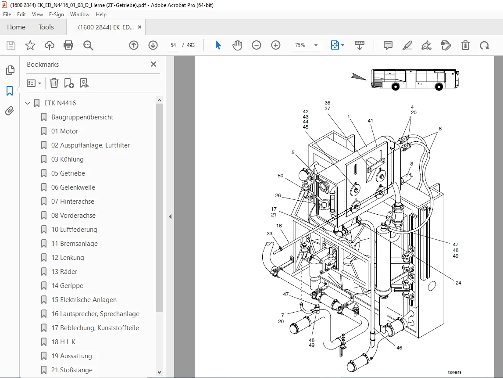
Task: Open 15 Elektrische Anlagen bookmark
Action: (84, 300)
